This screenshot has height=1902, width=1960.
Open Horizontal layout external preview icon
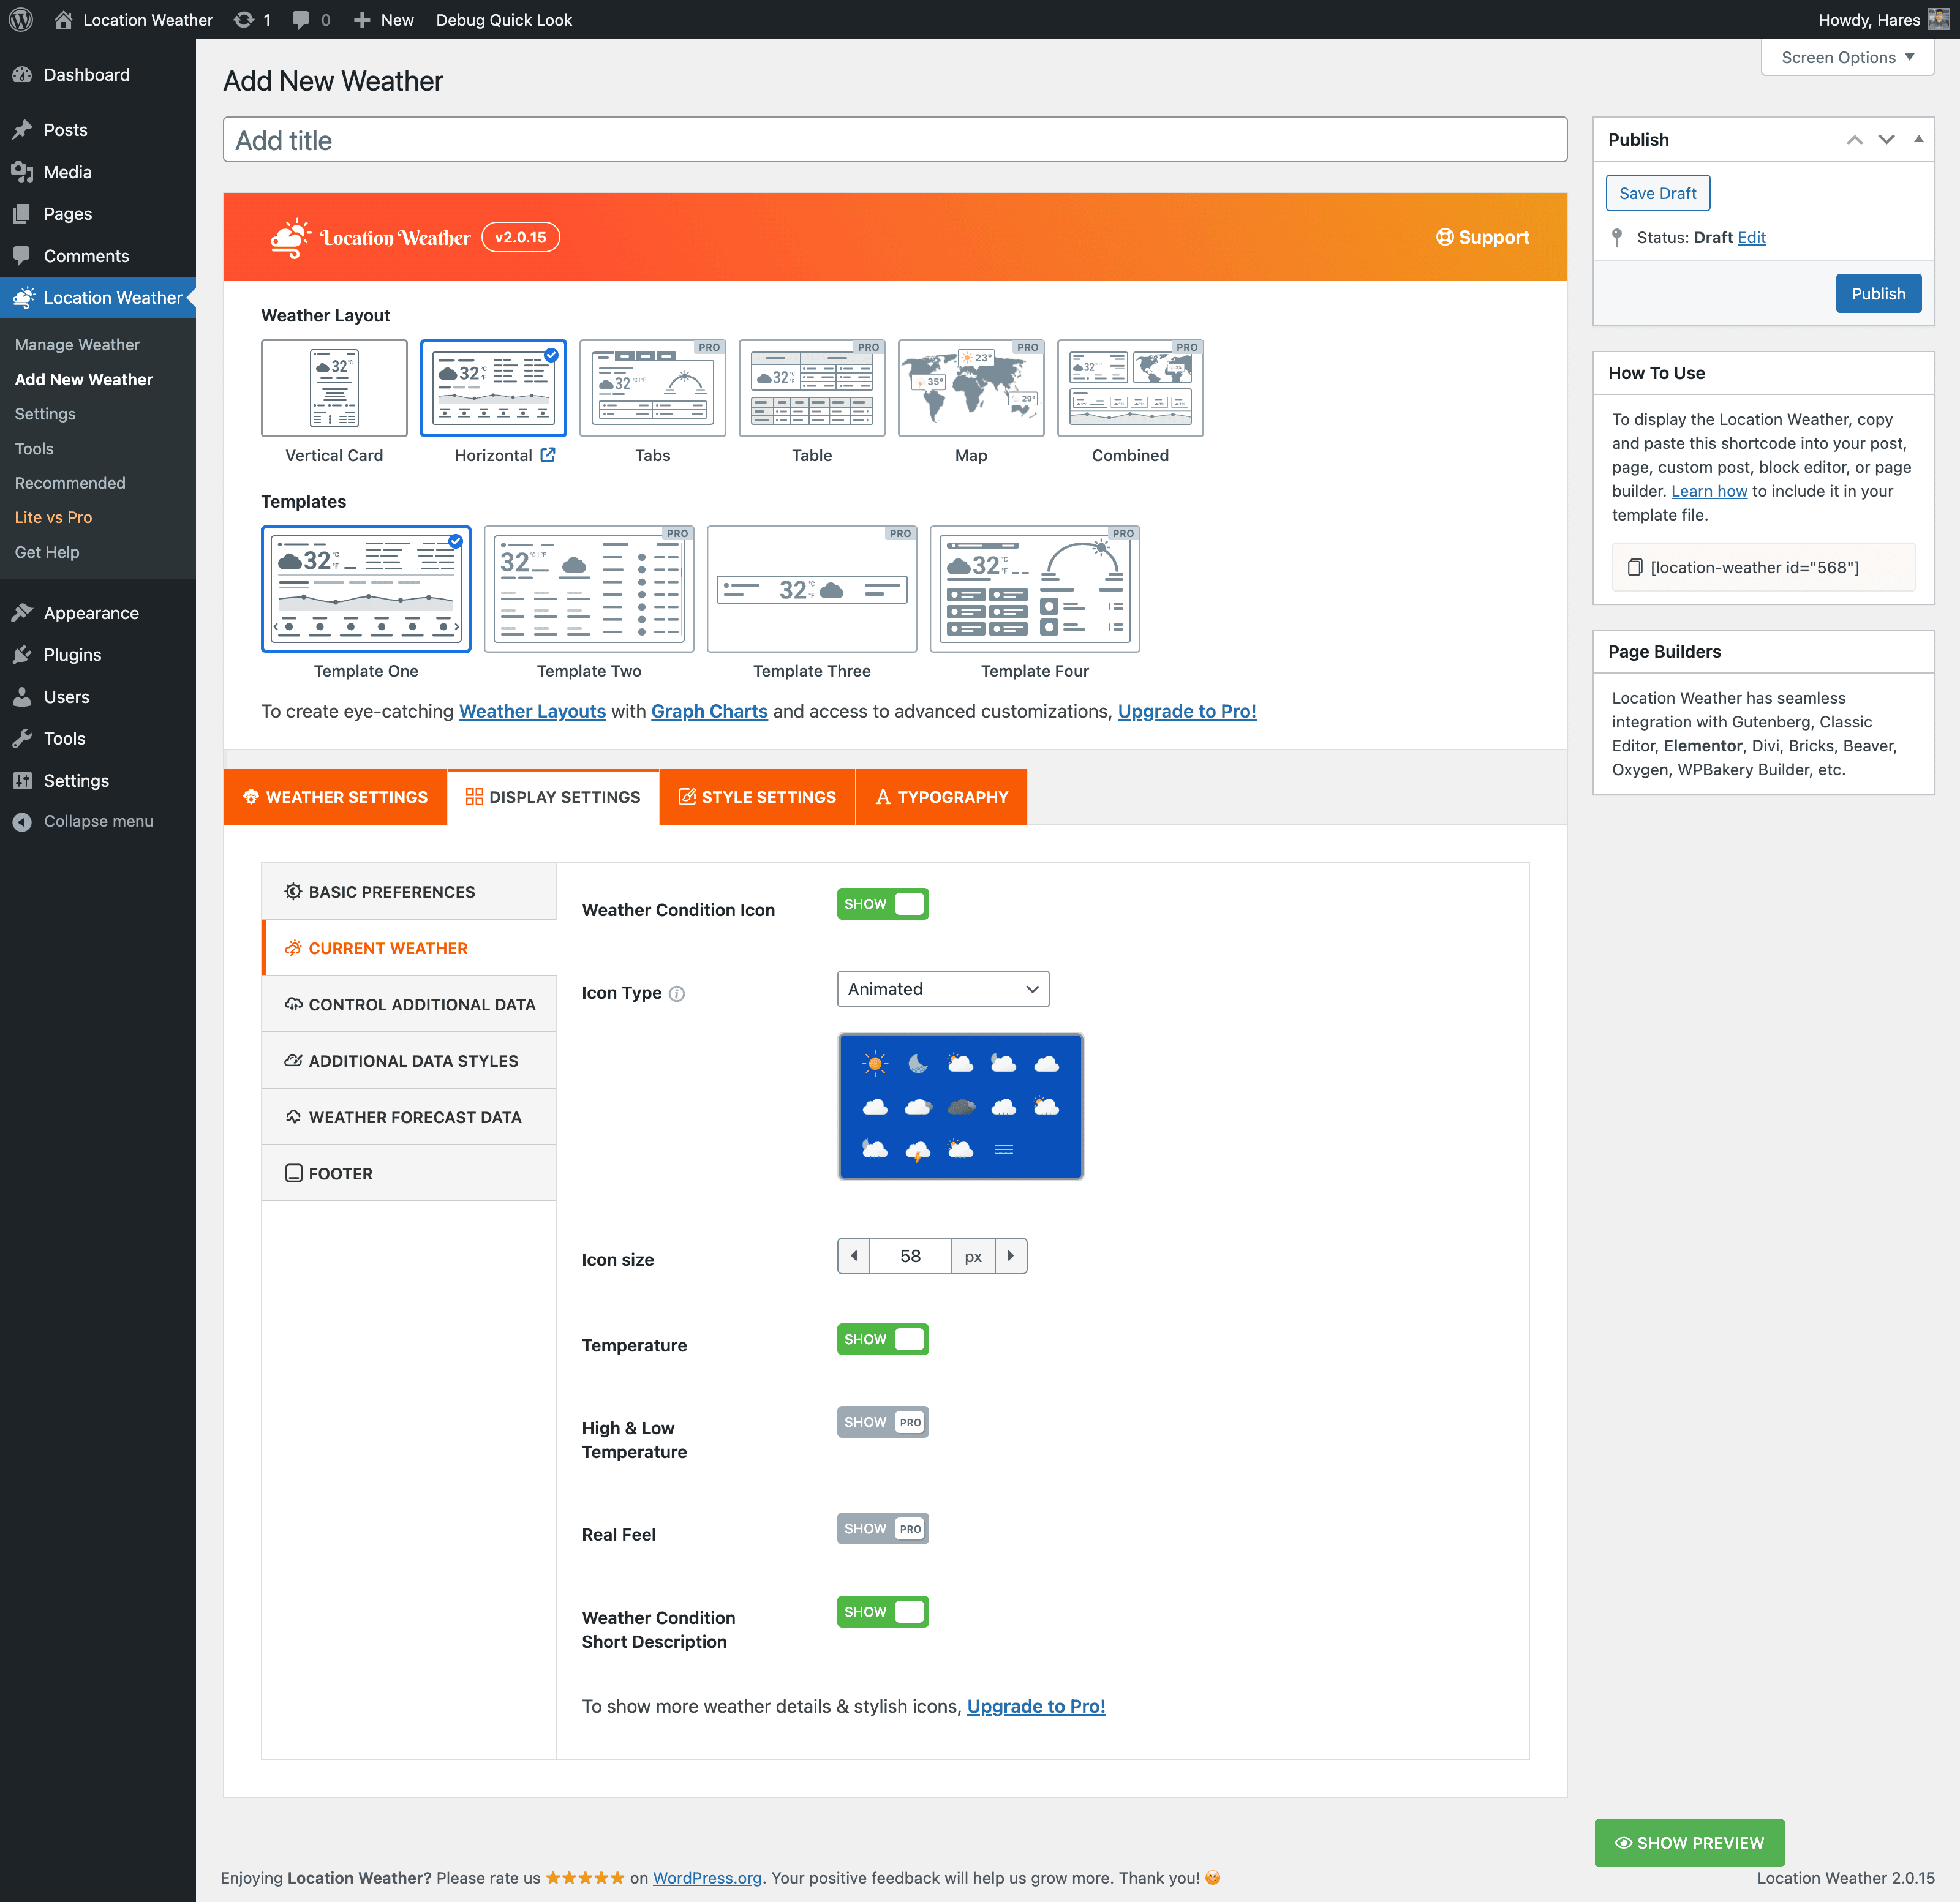[x=548, y=455]
